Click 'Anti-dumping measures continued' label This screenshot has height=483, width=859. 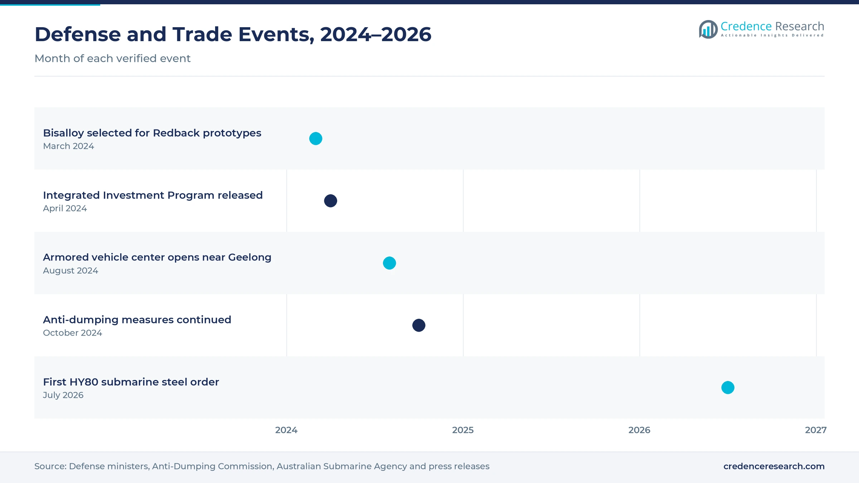pyautogui.click(x=137, y=320)
